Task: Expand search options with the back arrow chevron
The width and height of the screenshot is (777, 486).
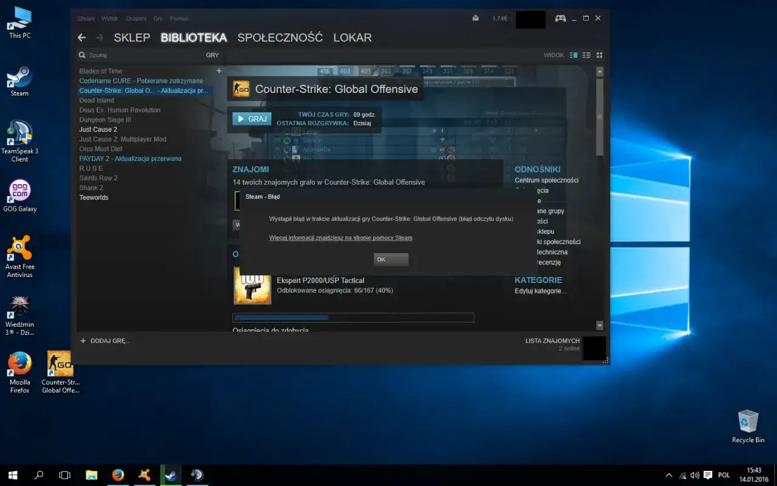Action: [81, 37]
